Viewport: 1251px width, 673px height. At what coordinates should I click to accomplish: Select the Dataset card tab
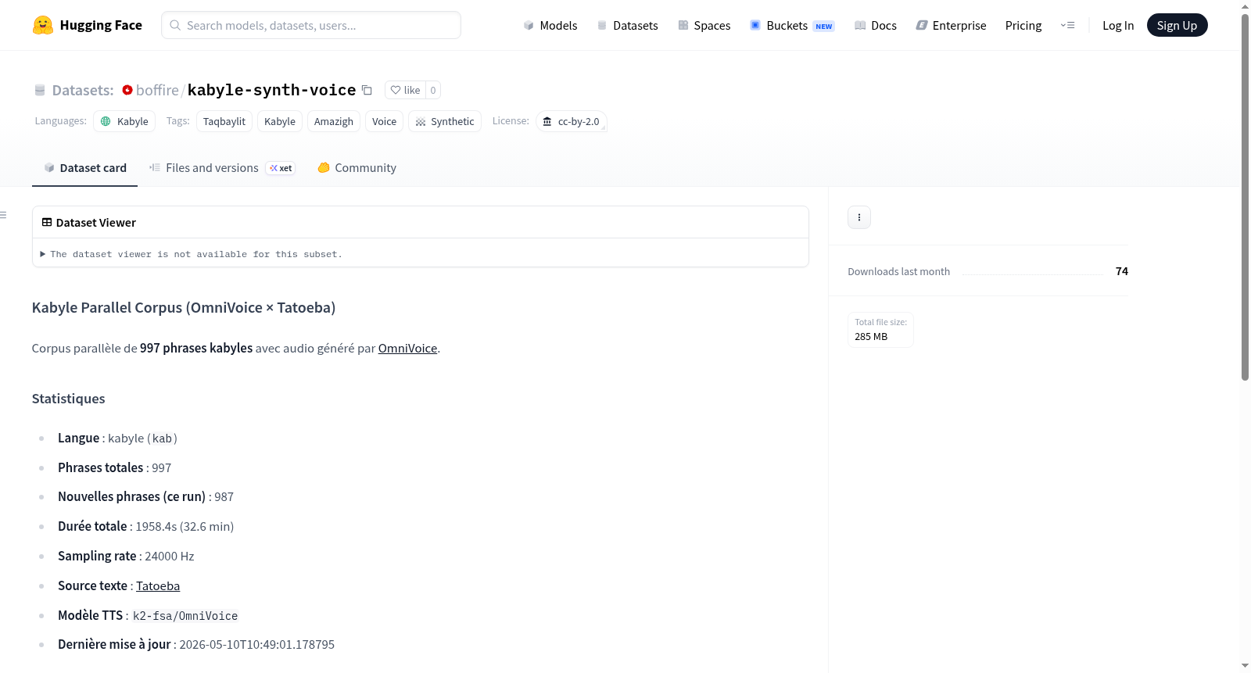[x=84, y=168]
